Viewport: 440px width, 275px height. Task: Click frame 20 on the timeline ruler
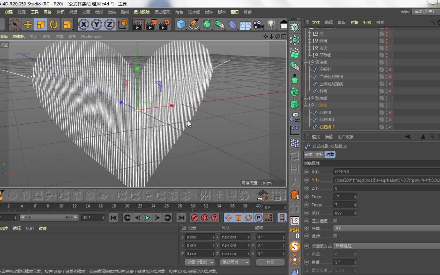pos(127,206)
